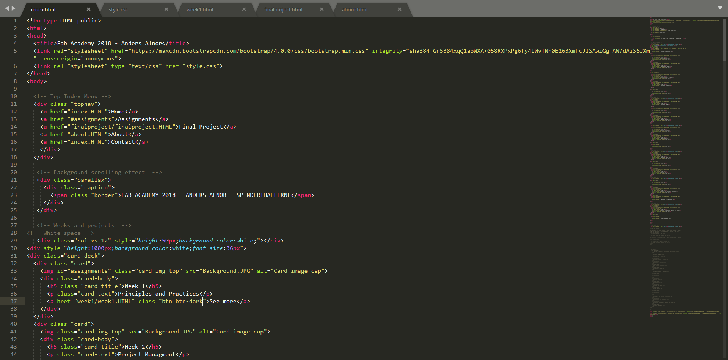Click the 'See more' link text
The width and height of the screenshot is (728, 360).
[x=223, y=301]
